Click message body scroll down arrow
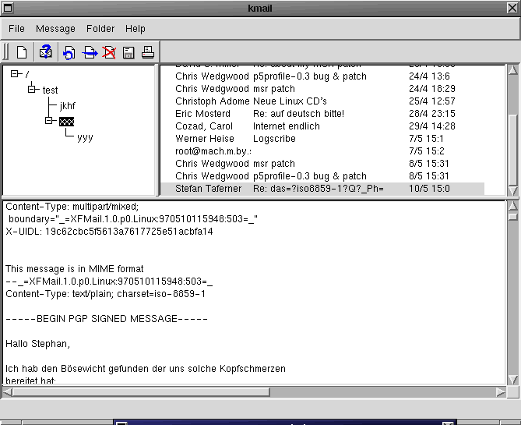Screen dimensions: 521x425 pyautogui.click(x=513, y=380)
